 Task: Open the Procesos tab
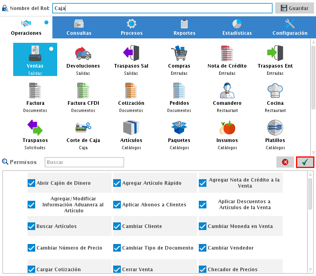(132, 28)
